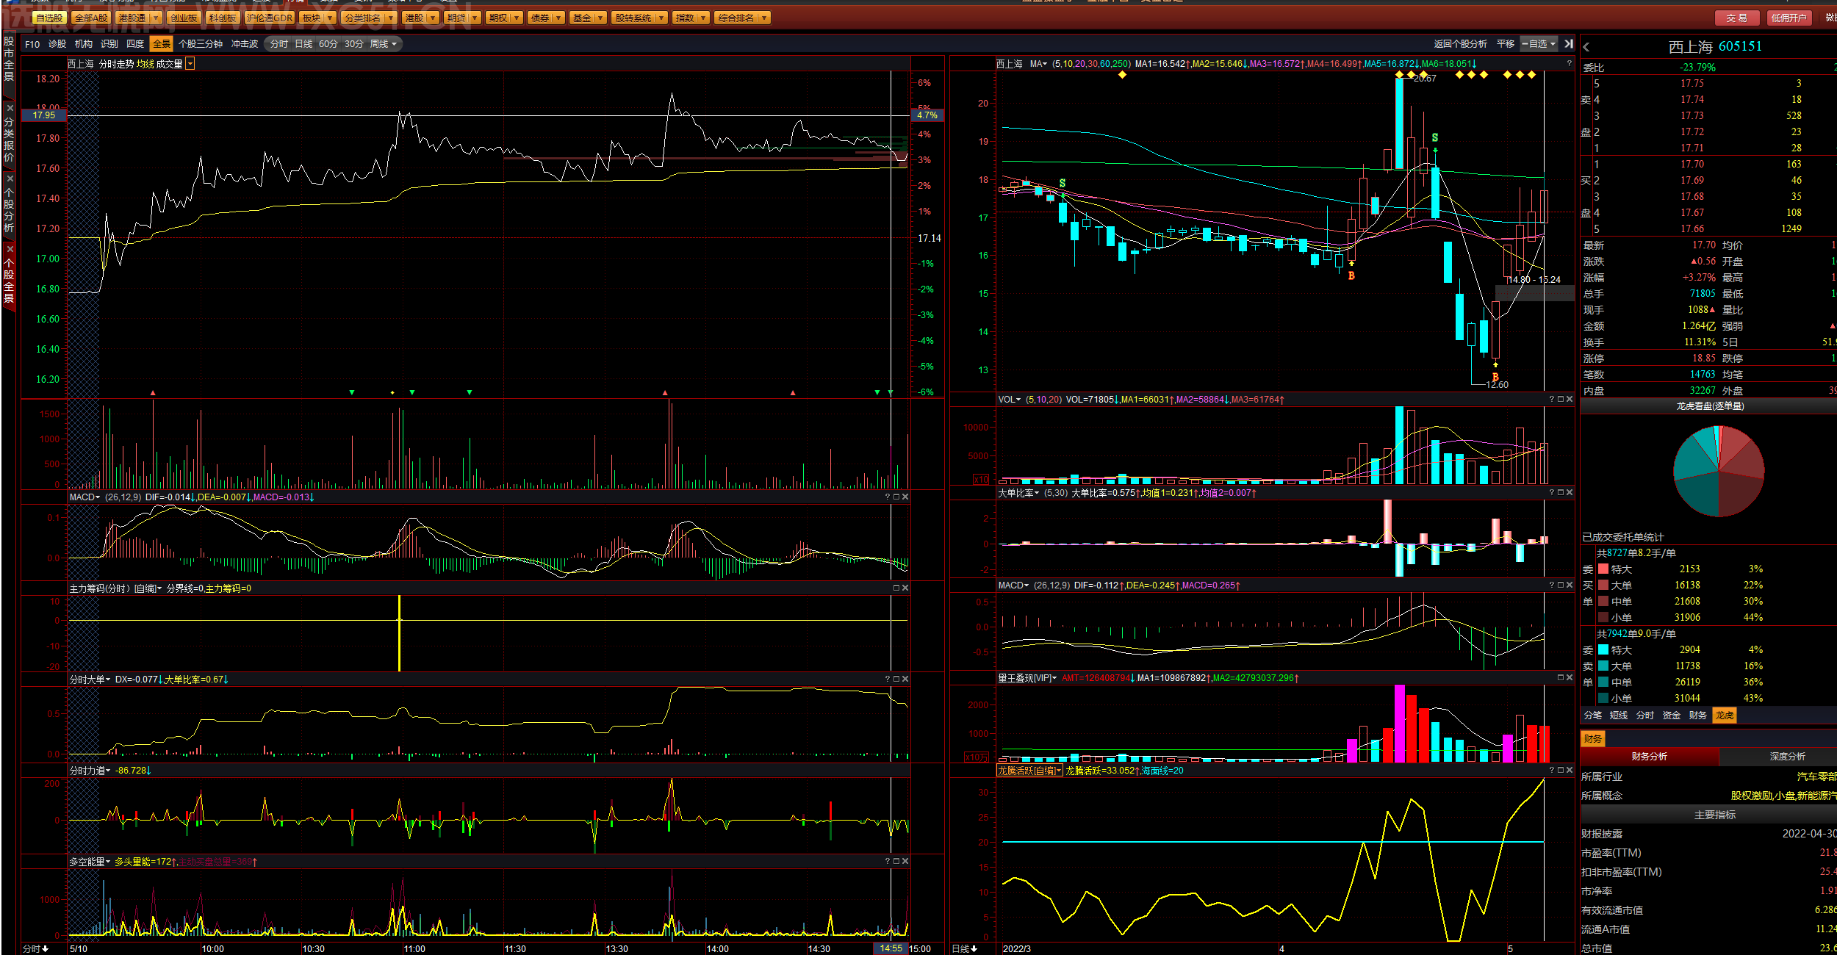Close the daily VOL indicator panel
The height and width of the screenshot is (955, 1837).
tap(1570, 400)
